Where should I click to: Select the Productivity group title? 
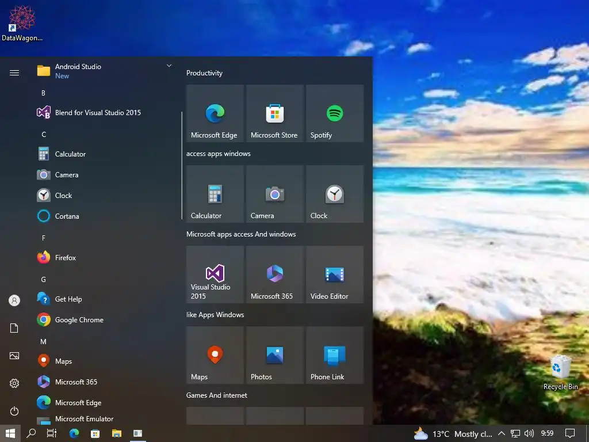point(204,73)
